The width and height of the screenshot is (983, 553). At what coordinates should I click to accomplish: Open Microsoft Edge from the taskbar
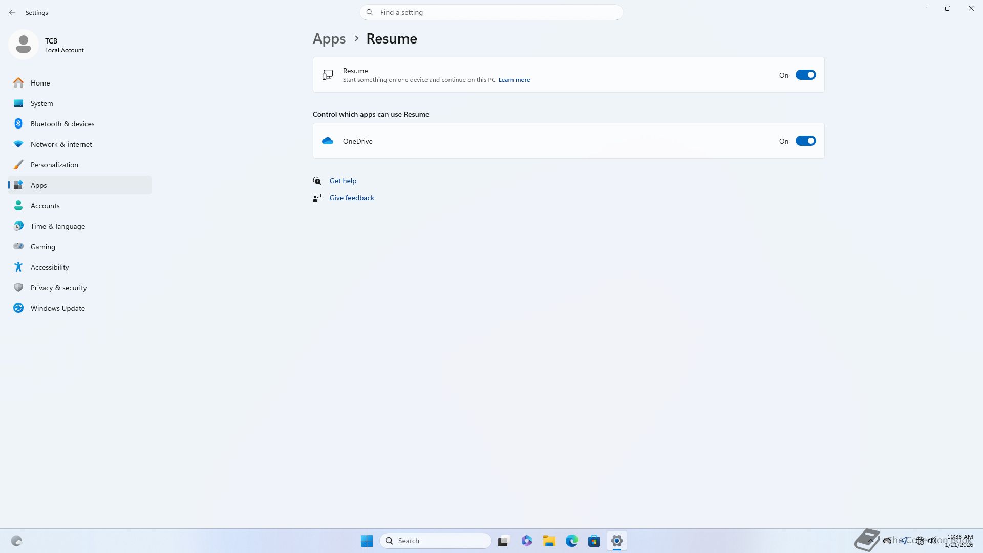tap(571, 541)
